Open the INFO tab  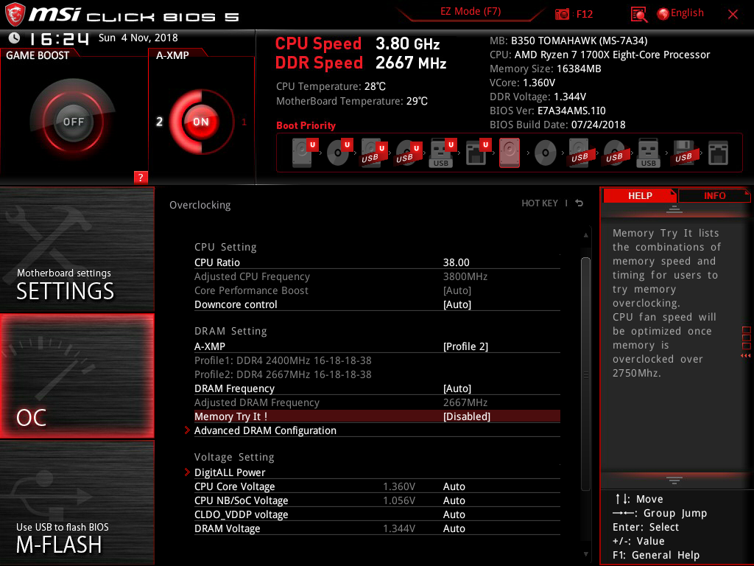(714, 195)
